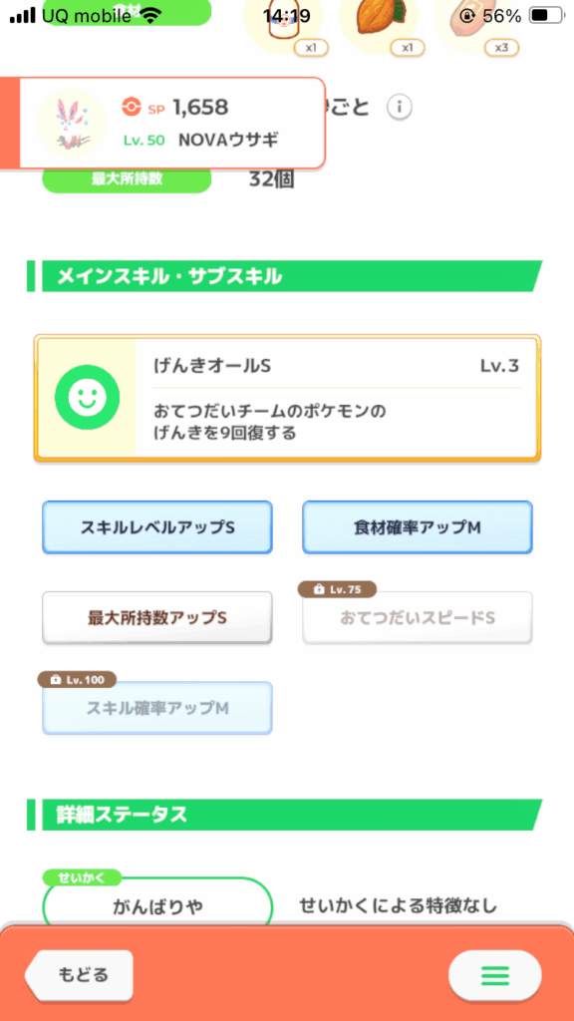This screenshot has width=574, height=1021.
Task: Tap the green smiley main skill icon
Action: pyautogui.click(x=88, y=397)
